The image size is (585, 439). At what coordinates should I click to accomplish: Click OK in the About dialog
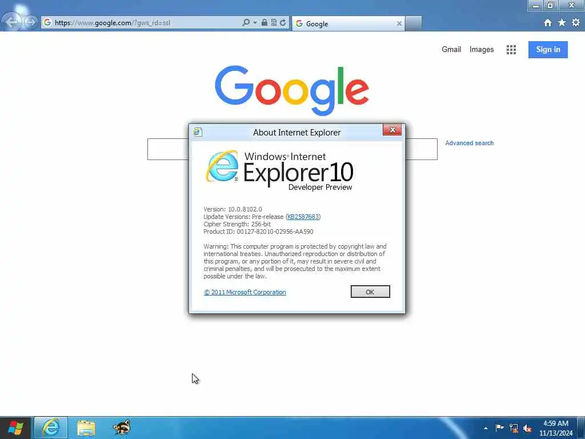tap(370, 292)
